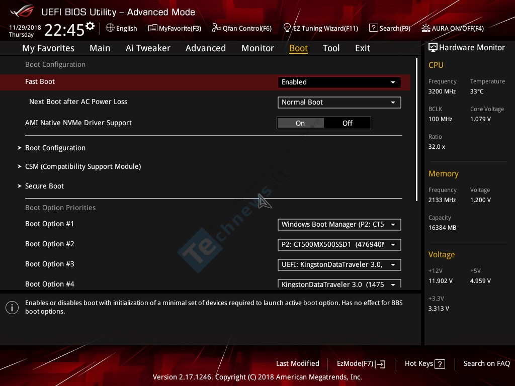Click the EZ Tuning Wizard bulb icon
The height and width of the screenshot is (386, 515).
[287, 28]
